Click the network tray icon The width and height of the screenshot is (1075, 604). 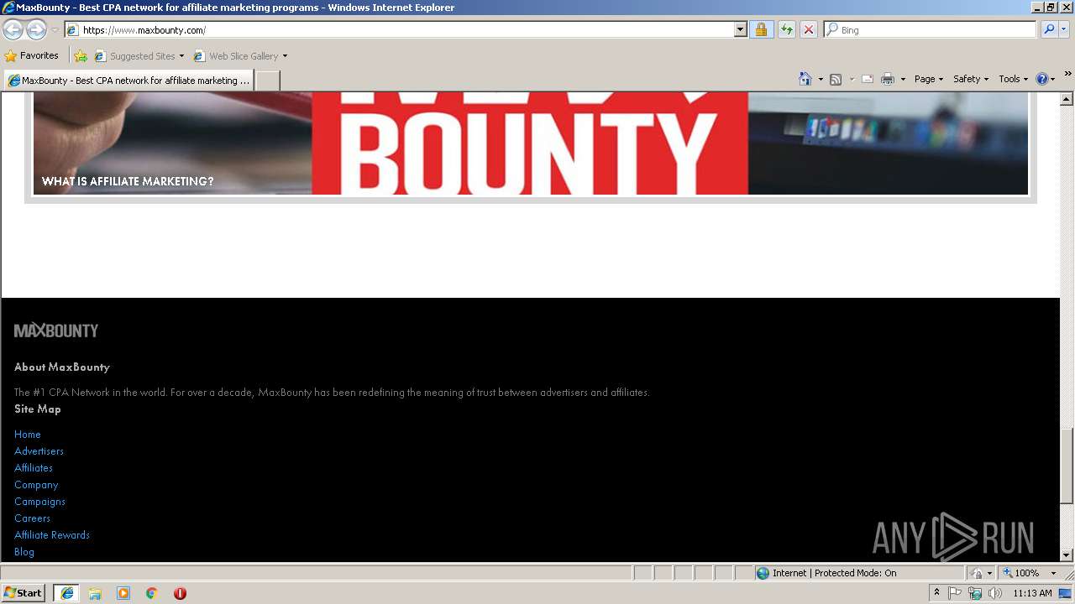coord(974,593)
